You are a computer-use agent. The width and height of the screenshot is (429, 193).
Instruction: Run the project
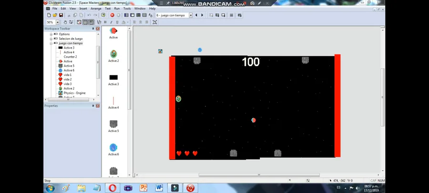[211, 15]
